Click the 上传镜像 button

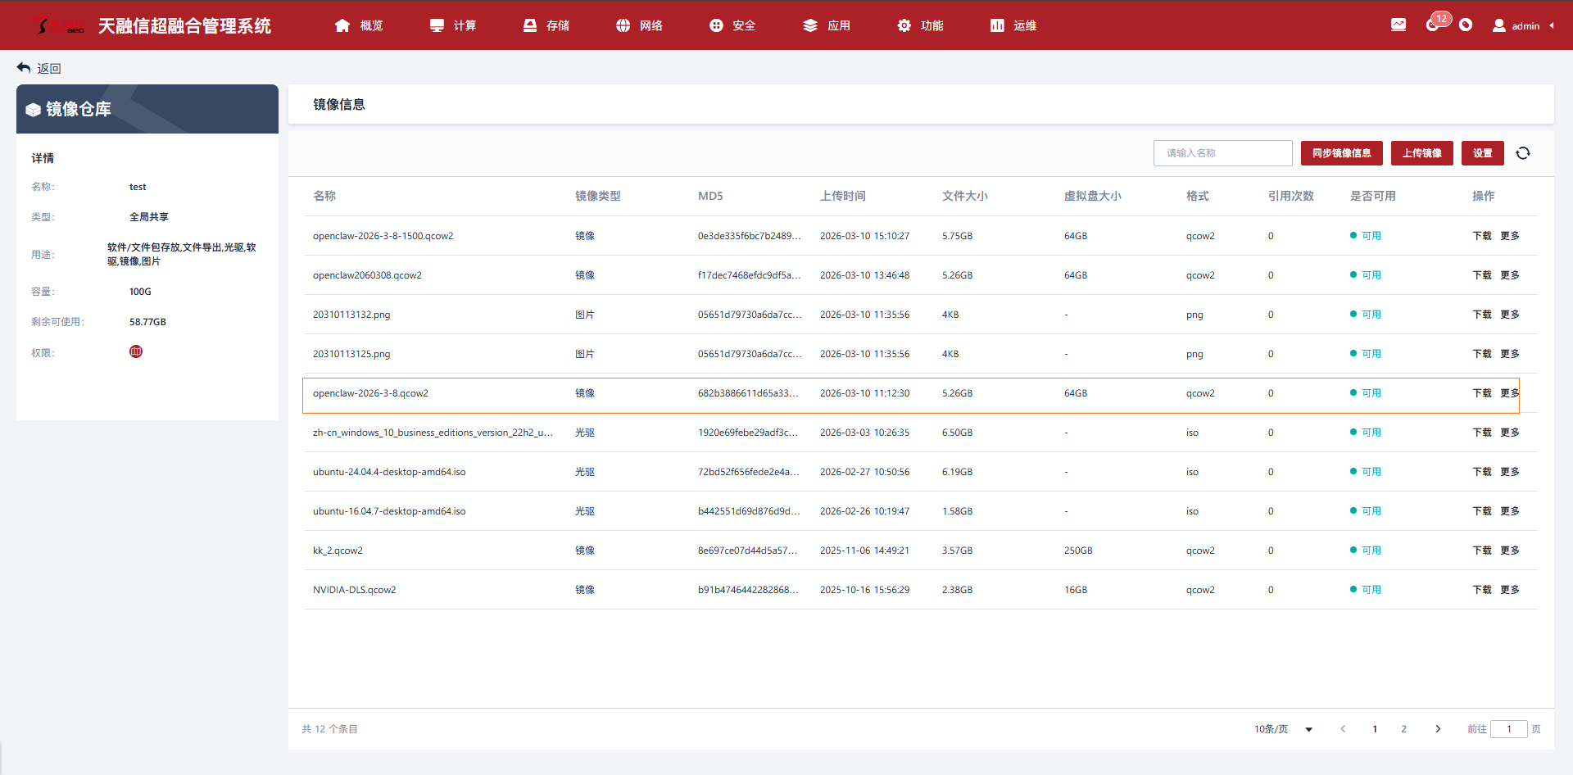(x=1421, y=153)
